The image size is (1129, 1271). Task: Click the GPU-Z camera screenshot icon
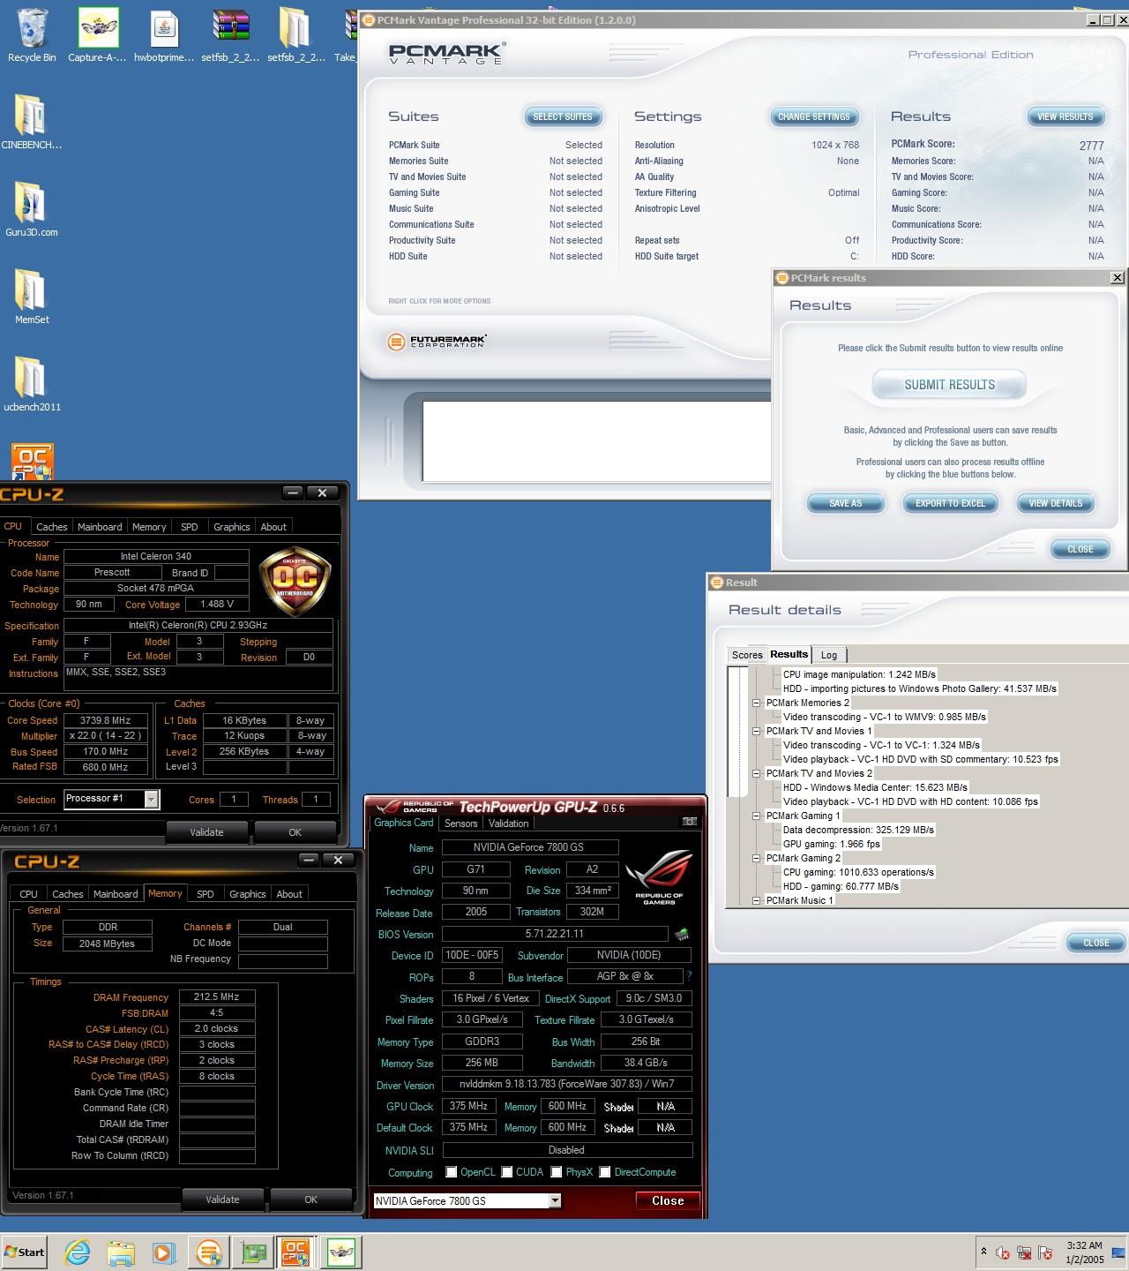point(689,822)
